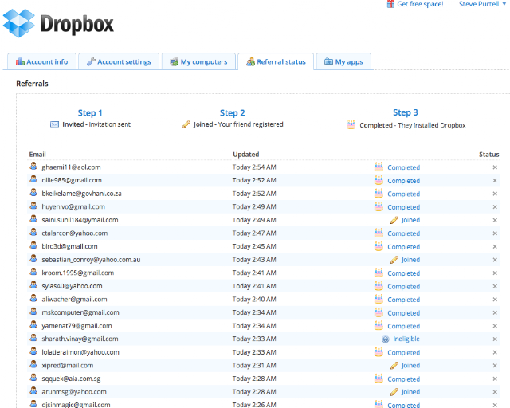Click Ineligible status for sharath.vinay@gmail.com
The width and height of the screenshot is (510, 408).
click(406, 339)
